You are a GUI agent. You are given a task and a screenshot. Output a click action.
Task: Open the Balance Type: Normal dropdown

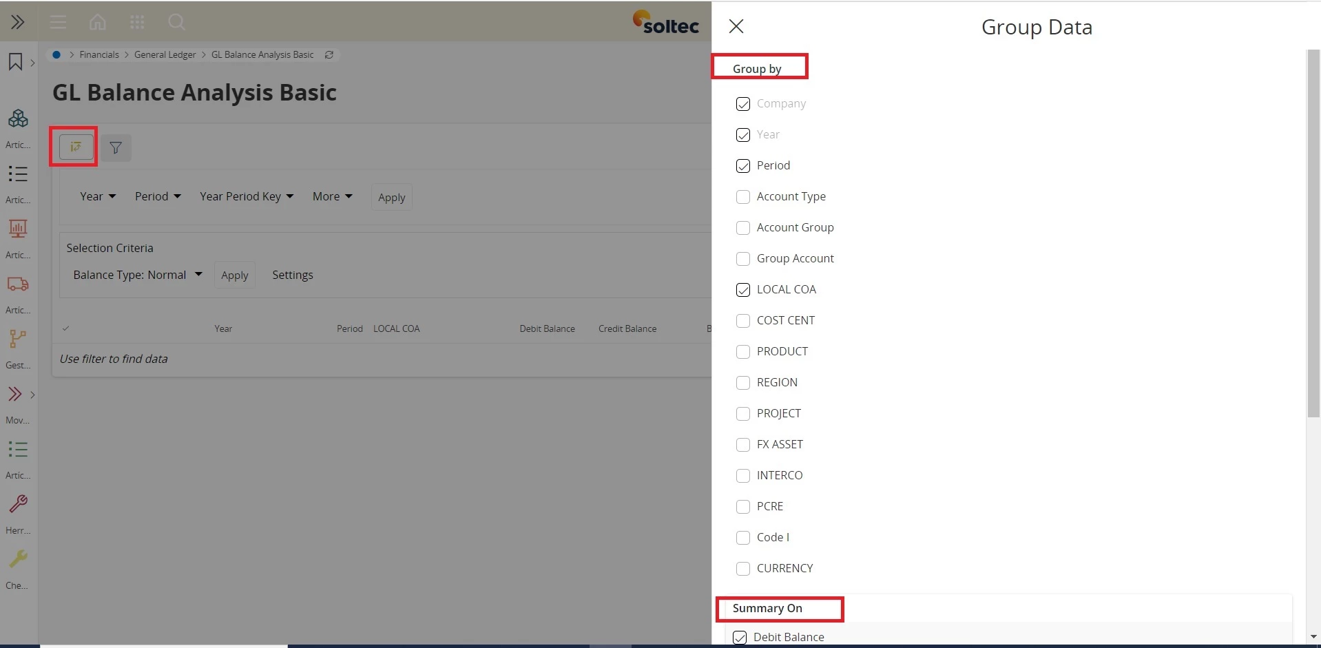(138, 275)
